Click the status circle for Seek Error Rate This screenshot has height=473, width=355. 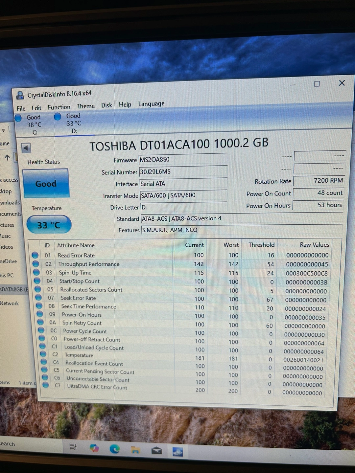pyautogui.click(x=38, y=298)
